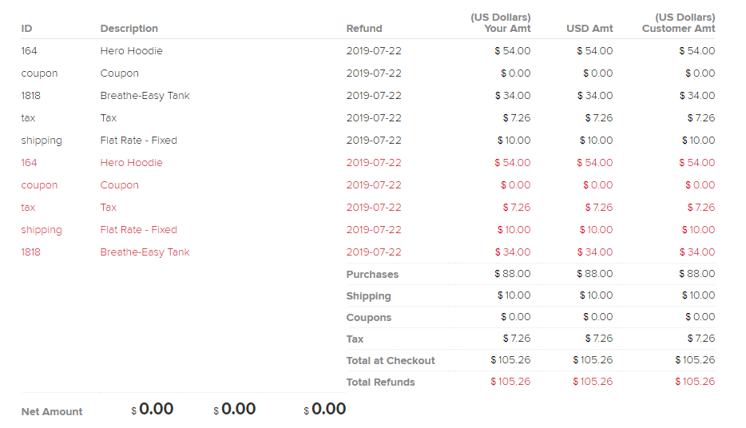Image resolution: width=746 pixels, height=428 pixels.
Task: Click the Total at Checkout label
Action: (x=390, y=360)
